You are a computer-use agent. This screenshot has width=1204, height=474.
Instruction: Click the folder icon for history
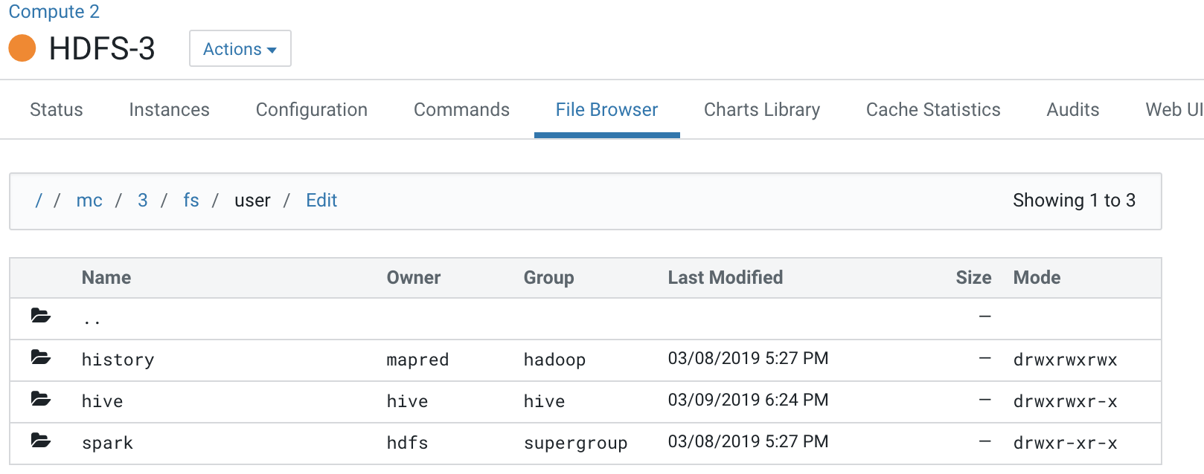pos(41,358)
